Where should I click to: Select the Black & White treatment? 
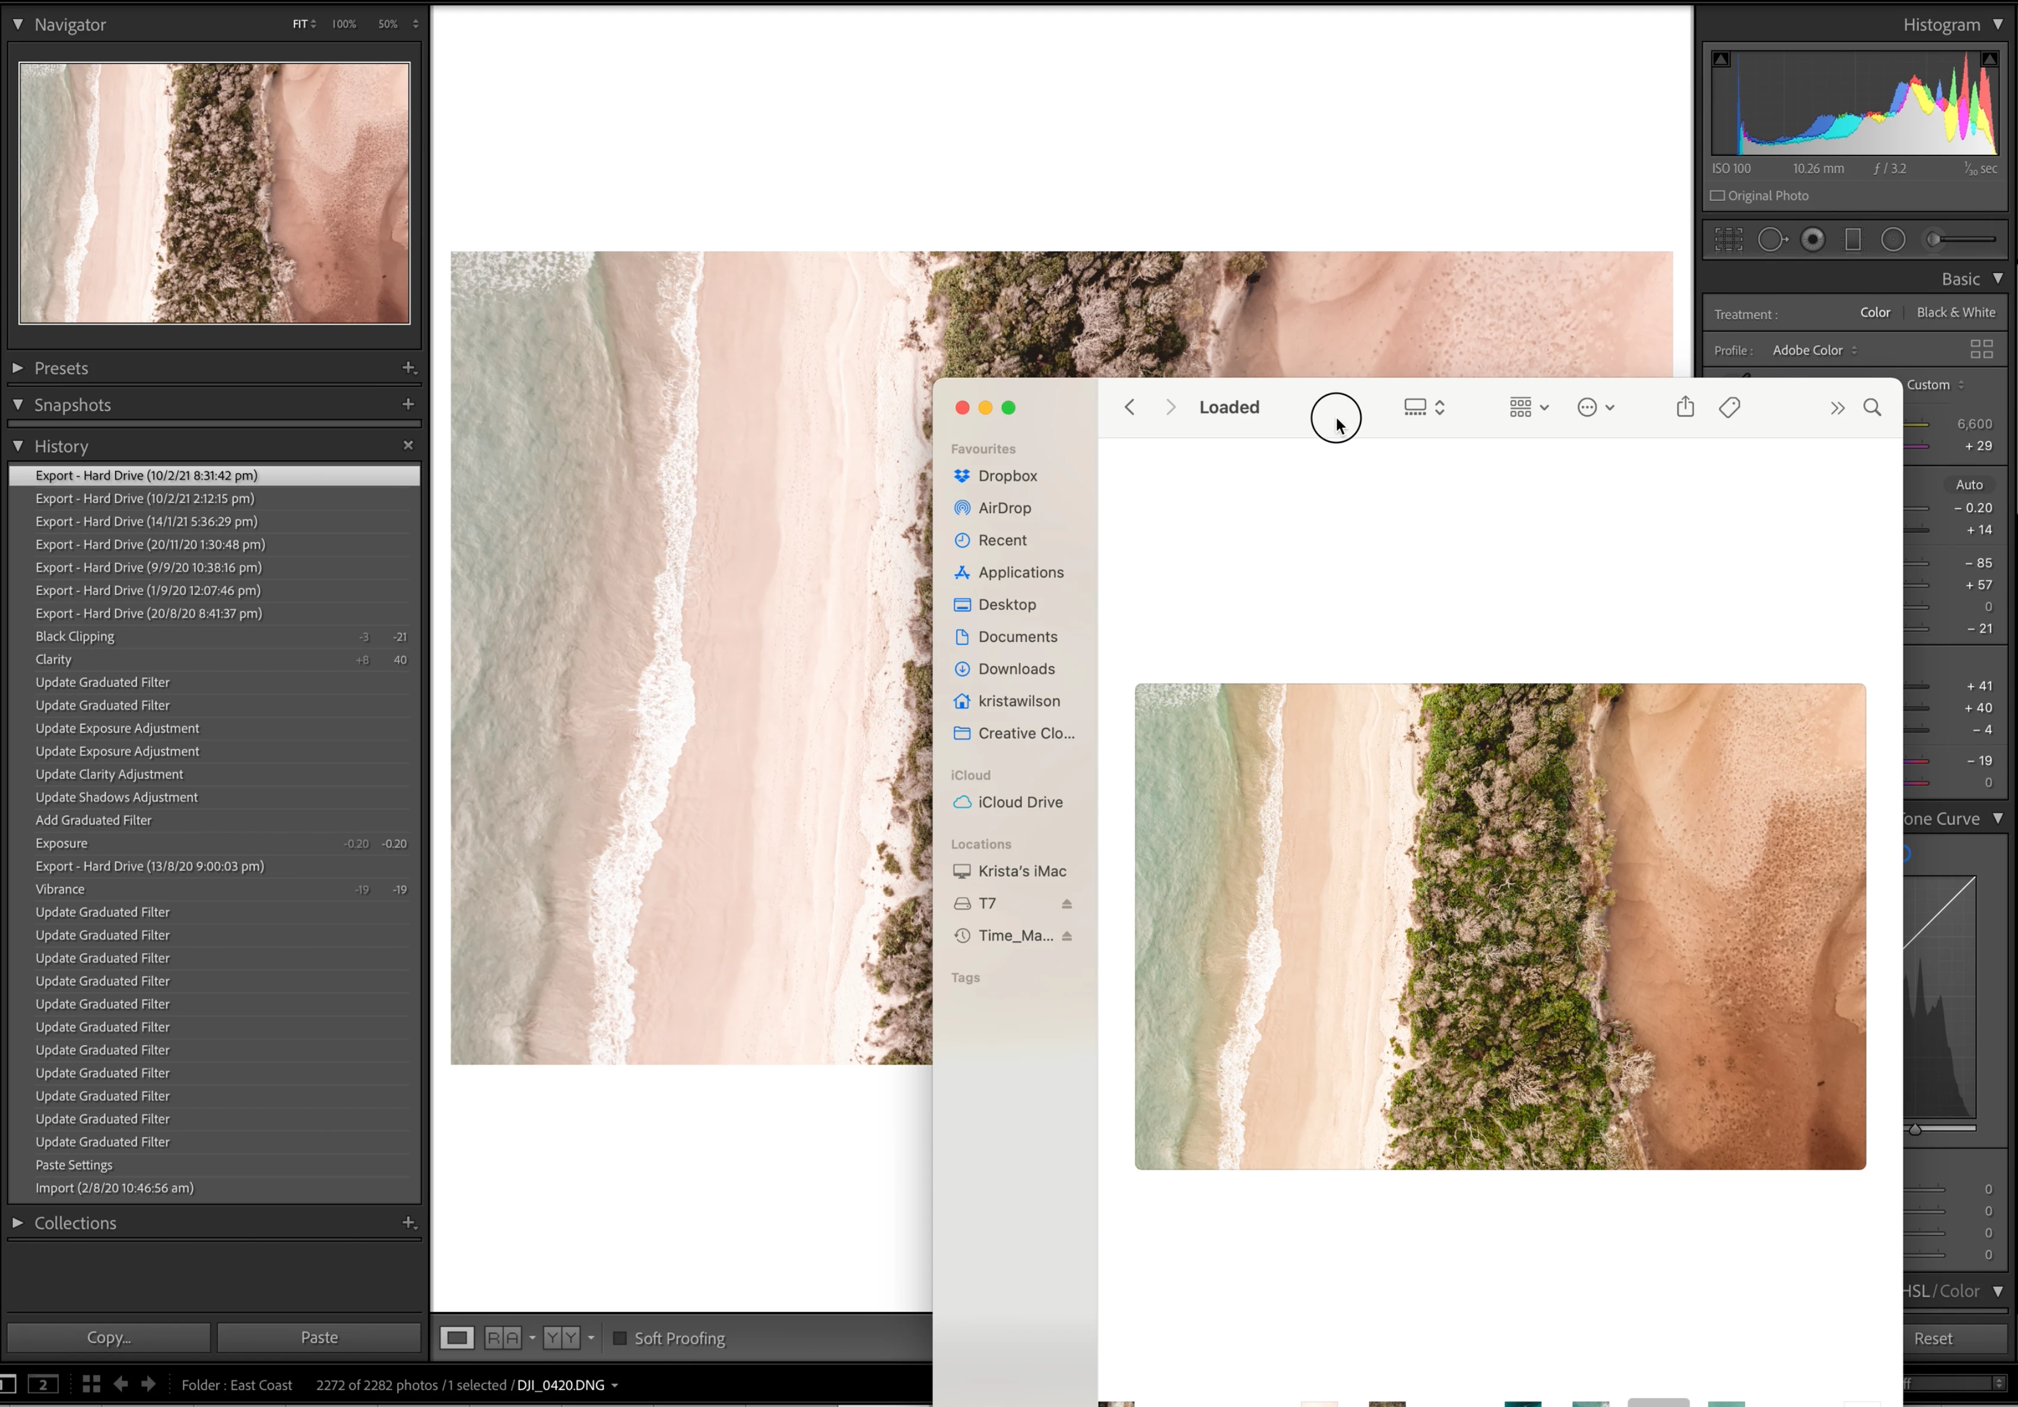[x=1956, y=313]
